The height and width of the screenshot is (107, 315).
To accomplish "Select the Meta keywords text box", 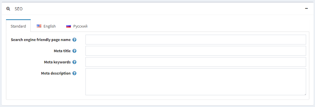I will tap(196, 62).
